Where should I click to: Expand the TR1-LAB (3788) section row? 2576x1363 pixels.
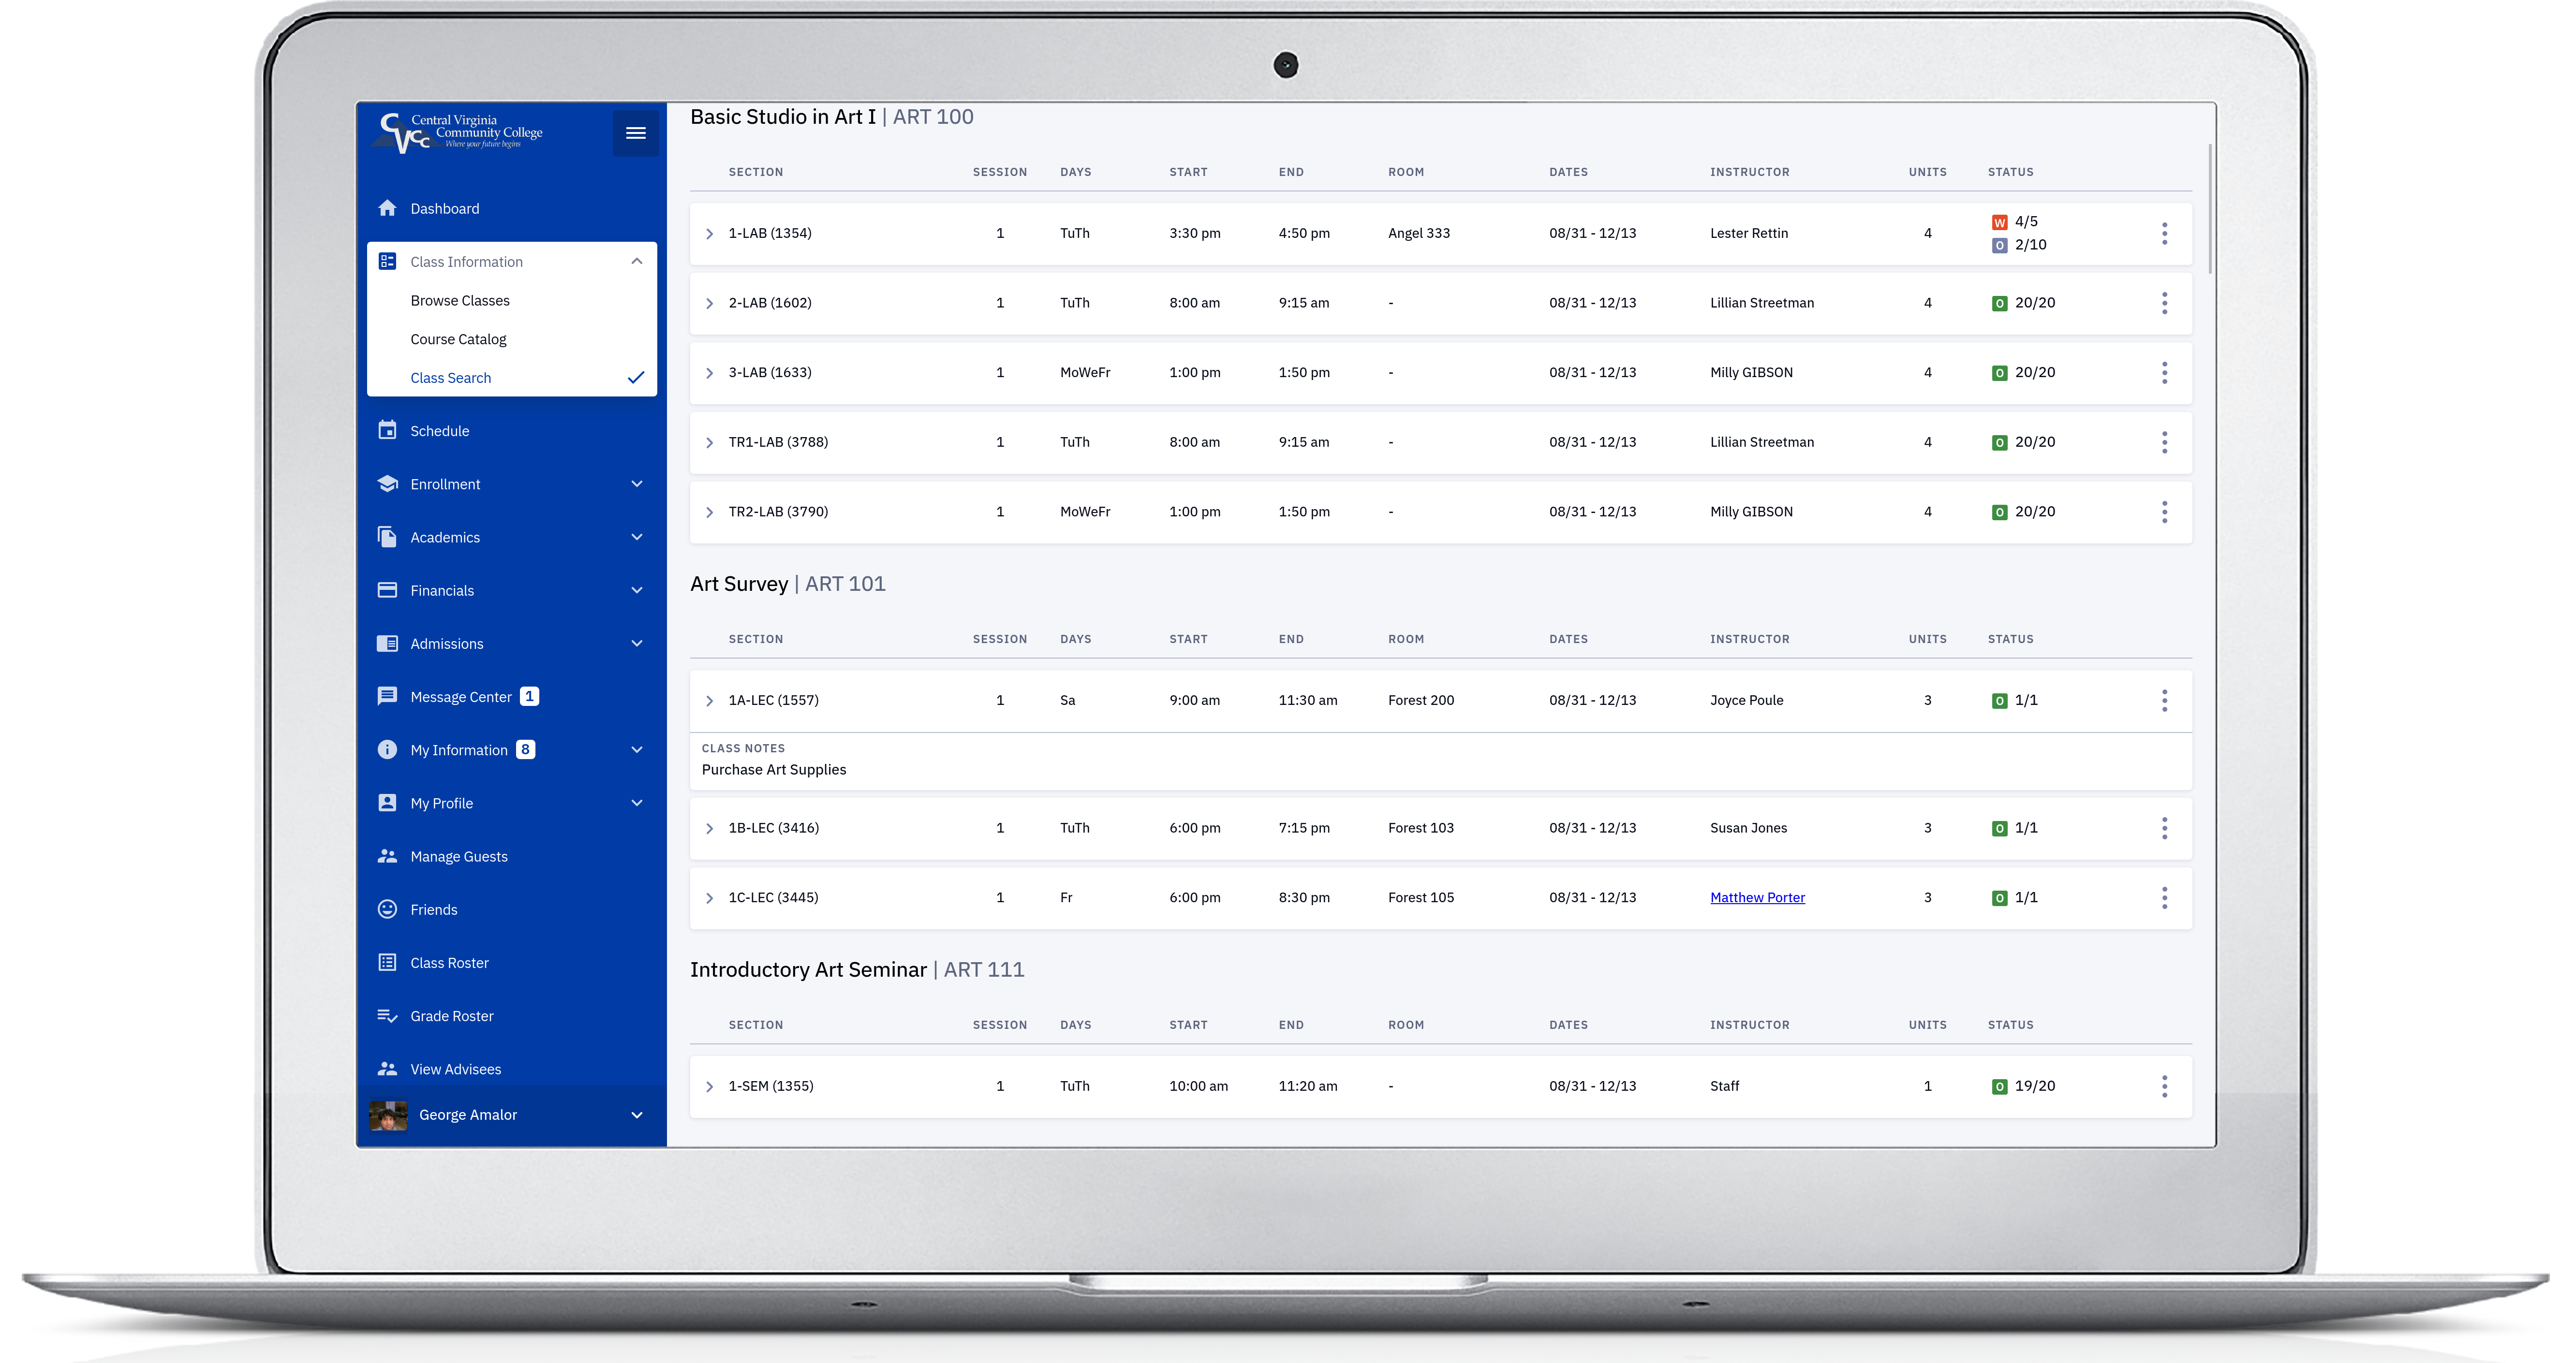(x=709, y=442)
